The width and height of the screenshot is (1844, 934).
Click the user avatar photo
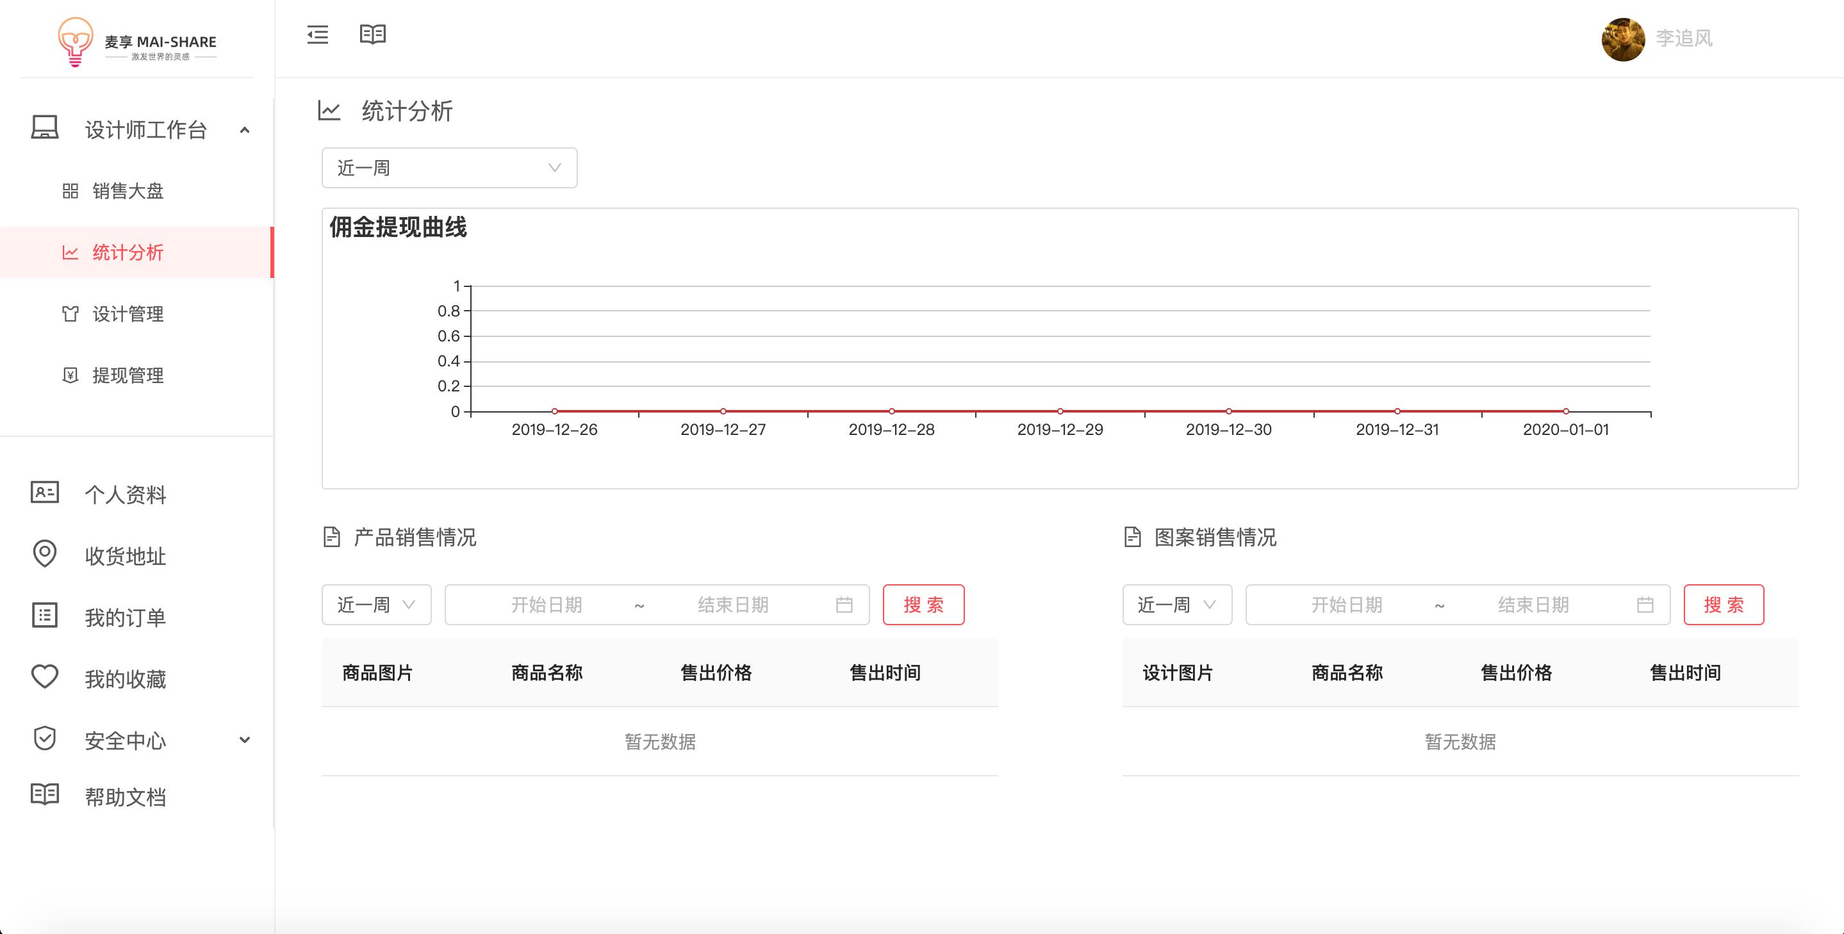click(x=1623, y=39)
